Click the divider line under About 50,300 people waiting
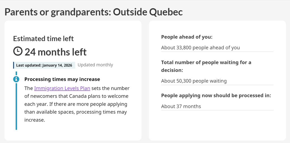Screen dimensions: 290x143 pos(217,85)
